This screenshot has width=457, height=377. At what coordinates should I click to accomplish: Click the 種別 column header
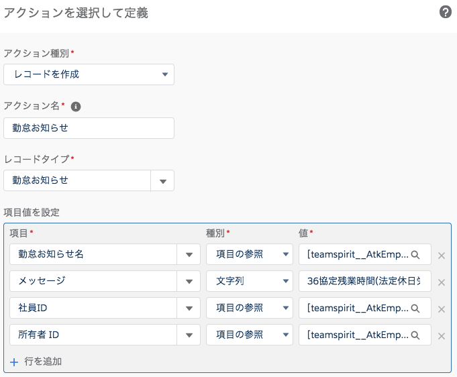(215, 233)
